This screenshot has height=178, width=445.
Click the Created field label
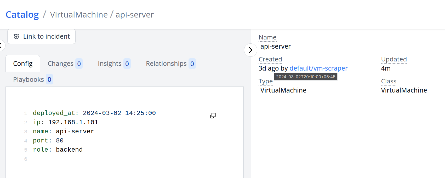pos(270,59)
